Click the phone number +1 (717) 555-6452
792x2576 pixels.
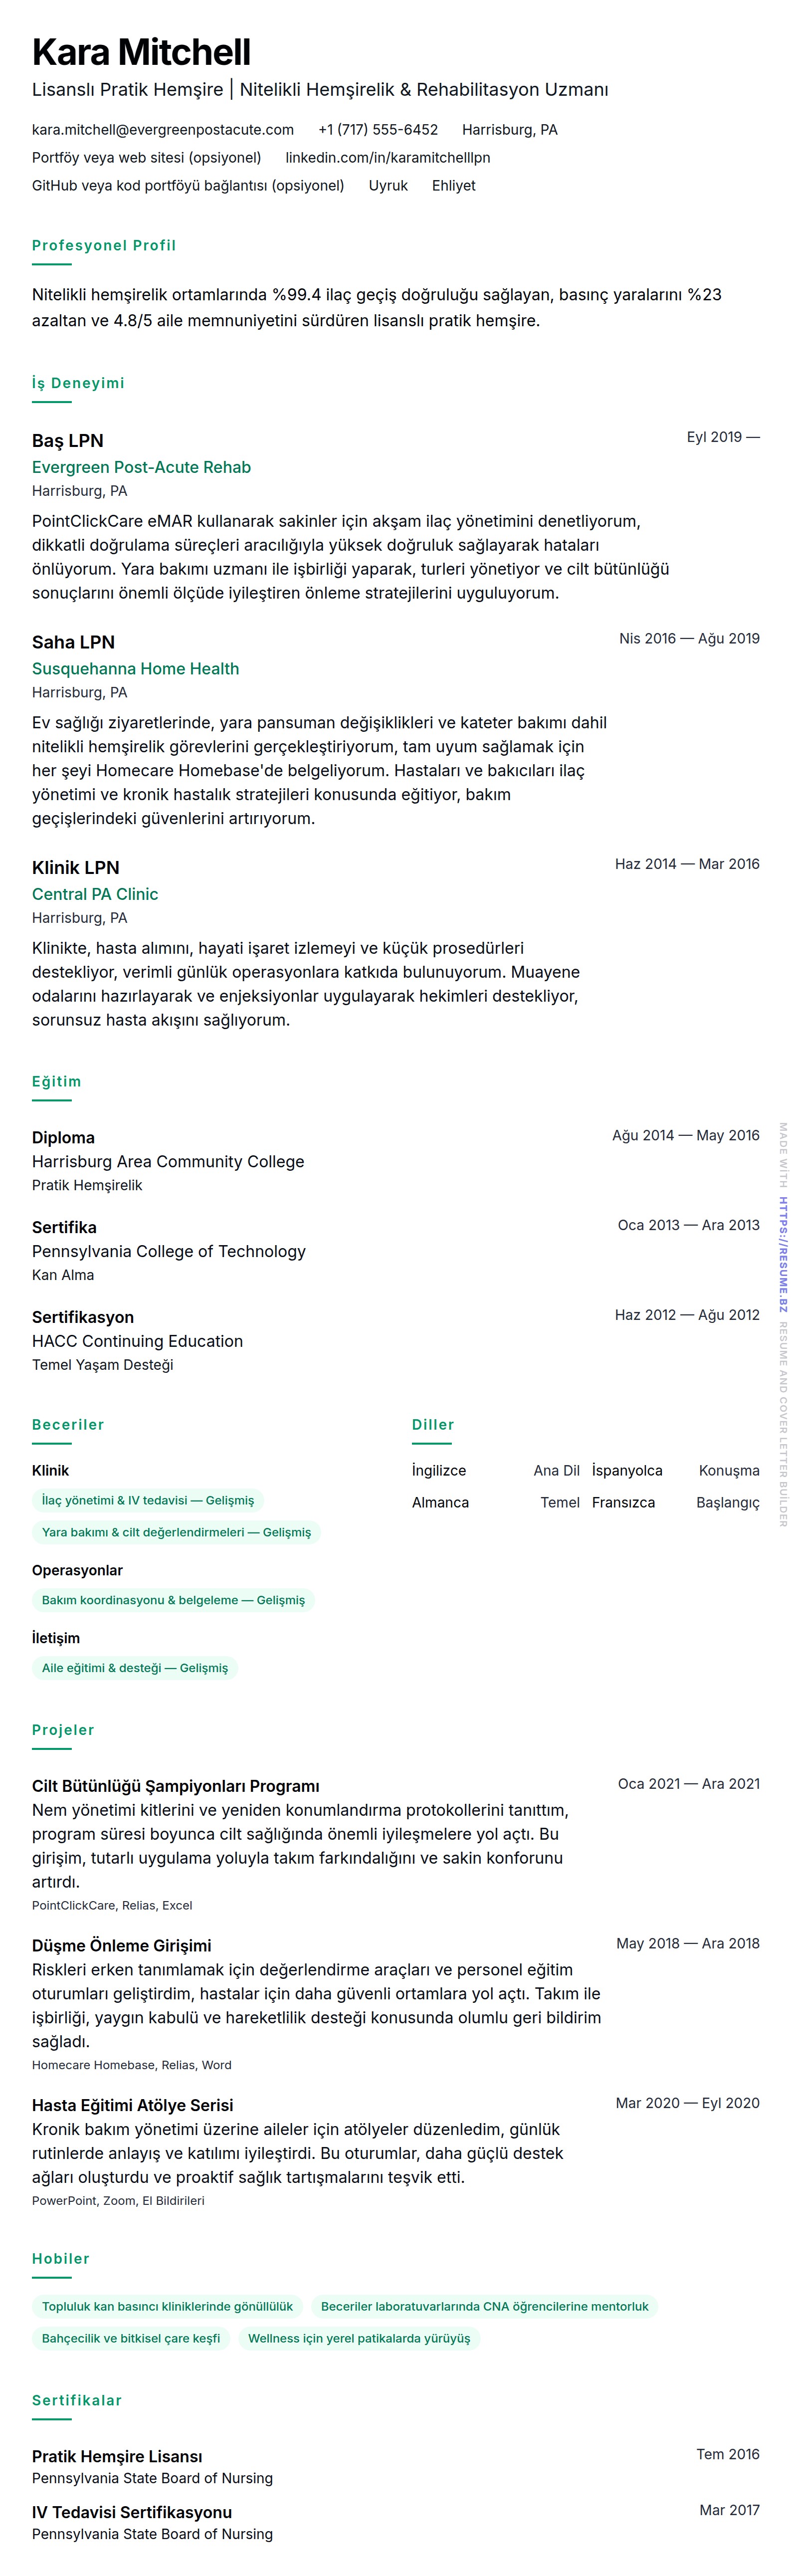[378, 130]
